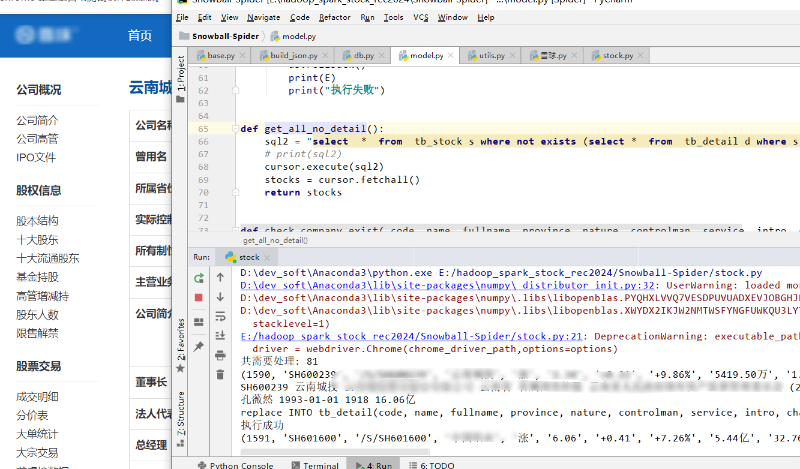
Task: Close the stock.py editor tab
Action: (641, 56)
